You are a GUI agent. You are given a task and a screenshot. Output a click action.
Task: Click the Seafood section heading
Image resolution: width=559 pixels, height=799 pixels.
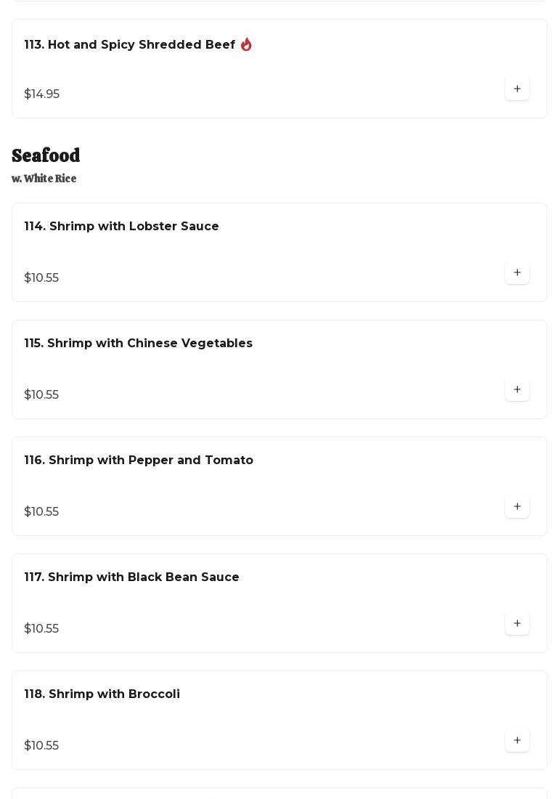[46, 156]
